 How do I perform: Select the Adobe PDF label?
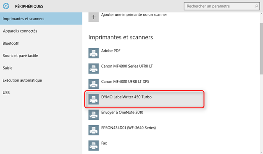[x=110, y=51]
